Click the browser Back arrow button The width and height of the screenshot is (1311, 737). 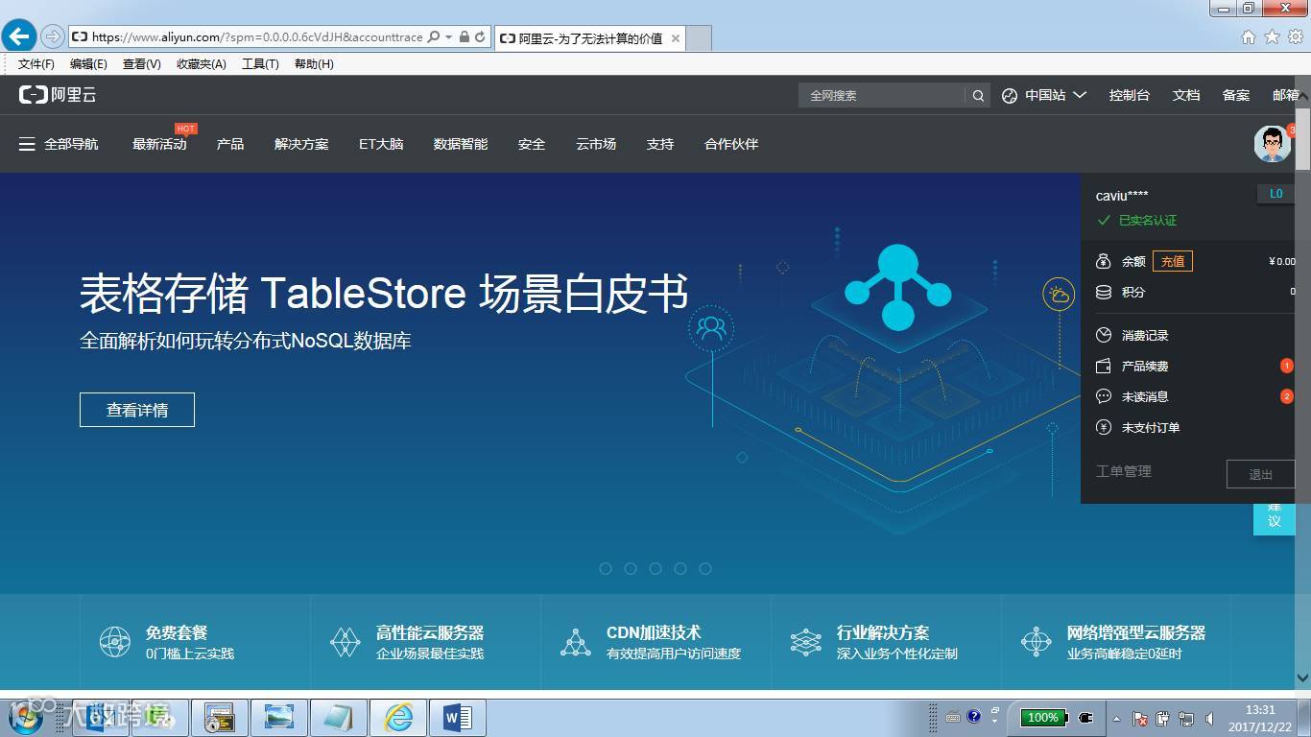click(19, 36)
